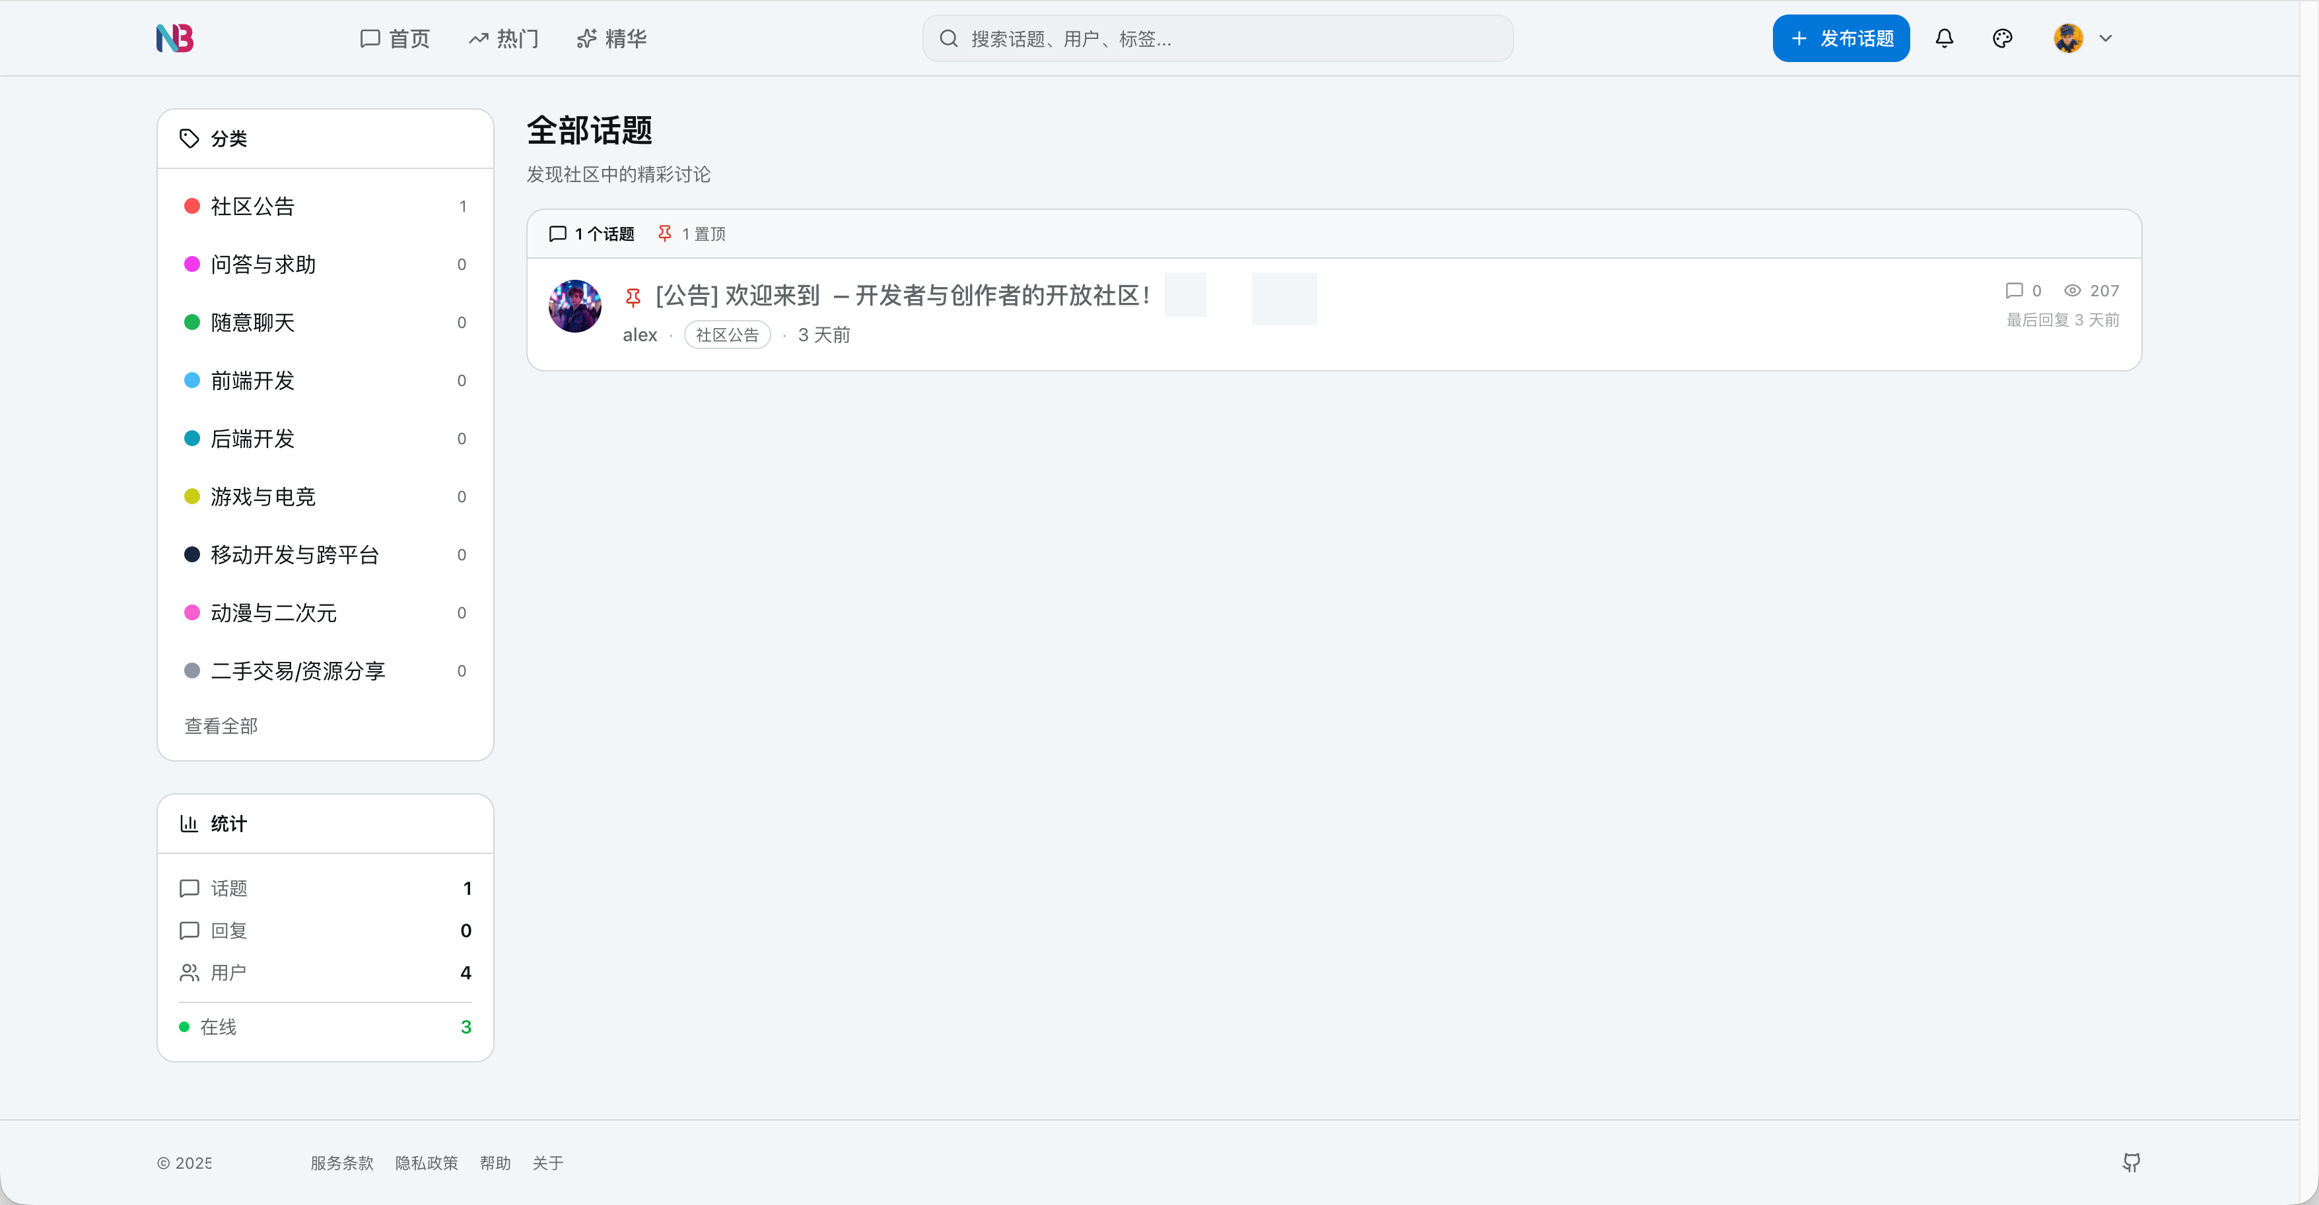Viewport: 2319px width, 1205px height.
Task: Switch to the 热门 nav tab
Action: point(503,38)
